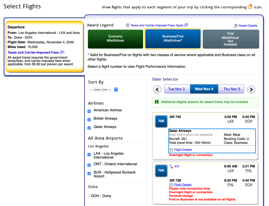This screenshot has width=269, height=206.
Task: Open Taxes and Carrier-Imposed Fees Apply link
Action: [x=157, y=25]
